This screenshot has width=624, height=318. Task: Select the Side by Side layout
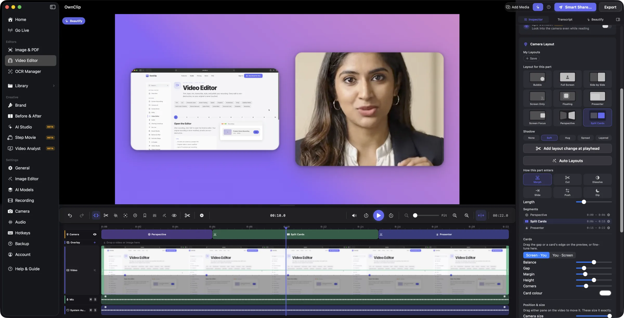[x=597, y=79]
